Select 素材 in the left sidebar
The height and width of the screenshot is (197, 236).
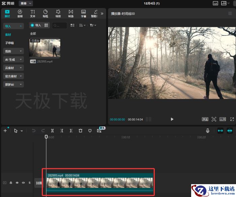8,34
